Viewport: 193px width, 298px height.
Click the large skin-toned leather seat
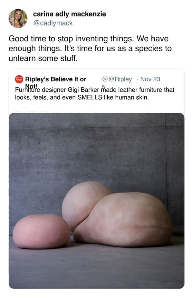[123, 220]
